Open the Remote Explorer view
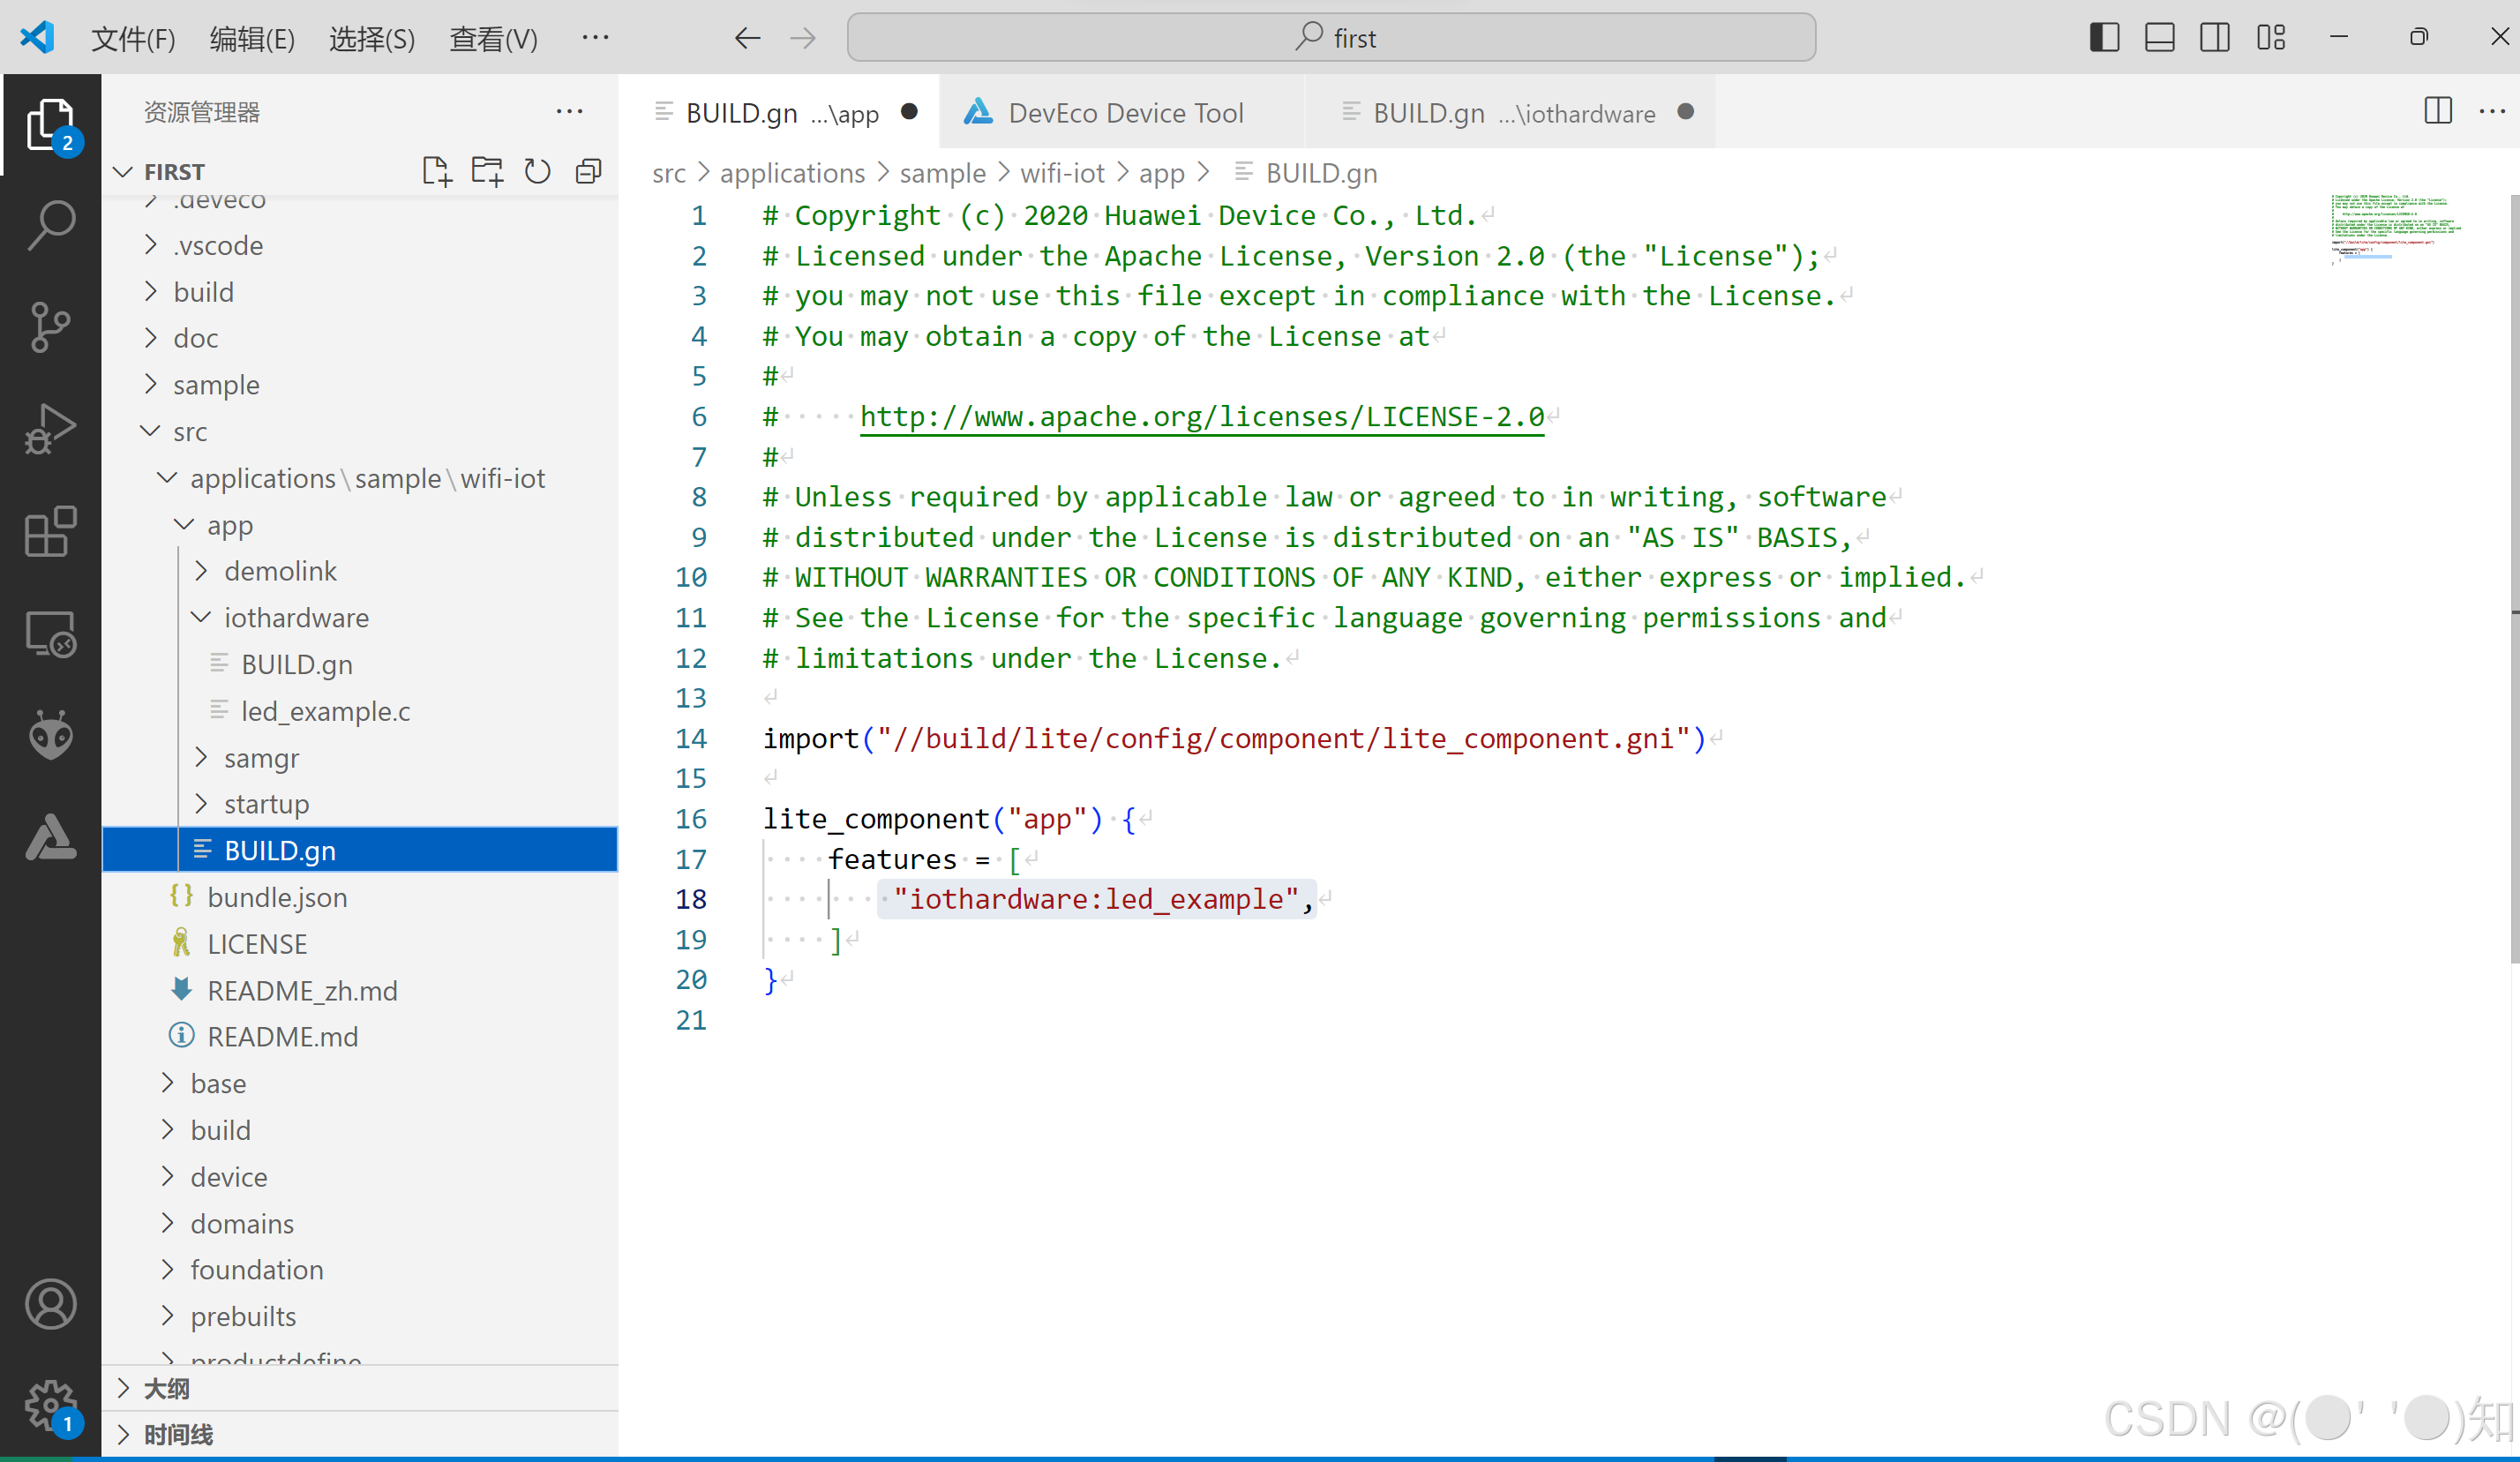 click(50, 634)
